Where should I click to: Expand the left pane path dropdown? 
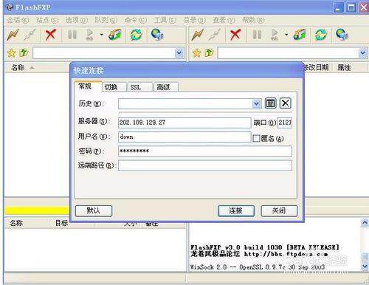tap(179, 53)
